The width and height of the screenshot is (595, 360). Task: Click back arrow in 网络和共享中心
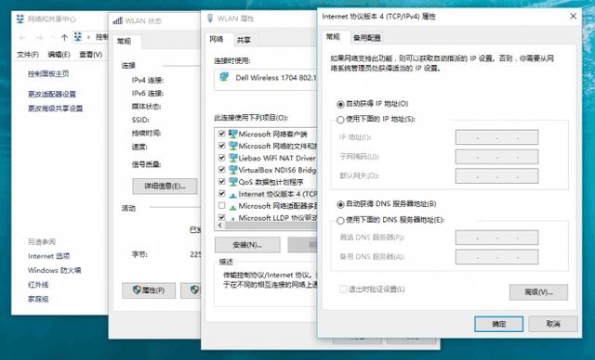click(x=22, y=37)
